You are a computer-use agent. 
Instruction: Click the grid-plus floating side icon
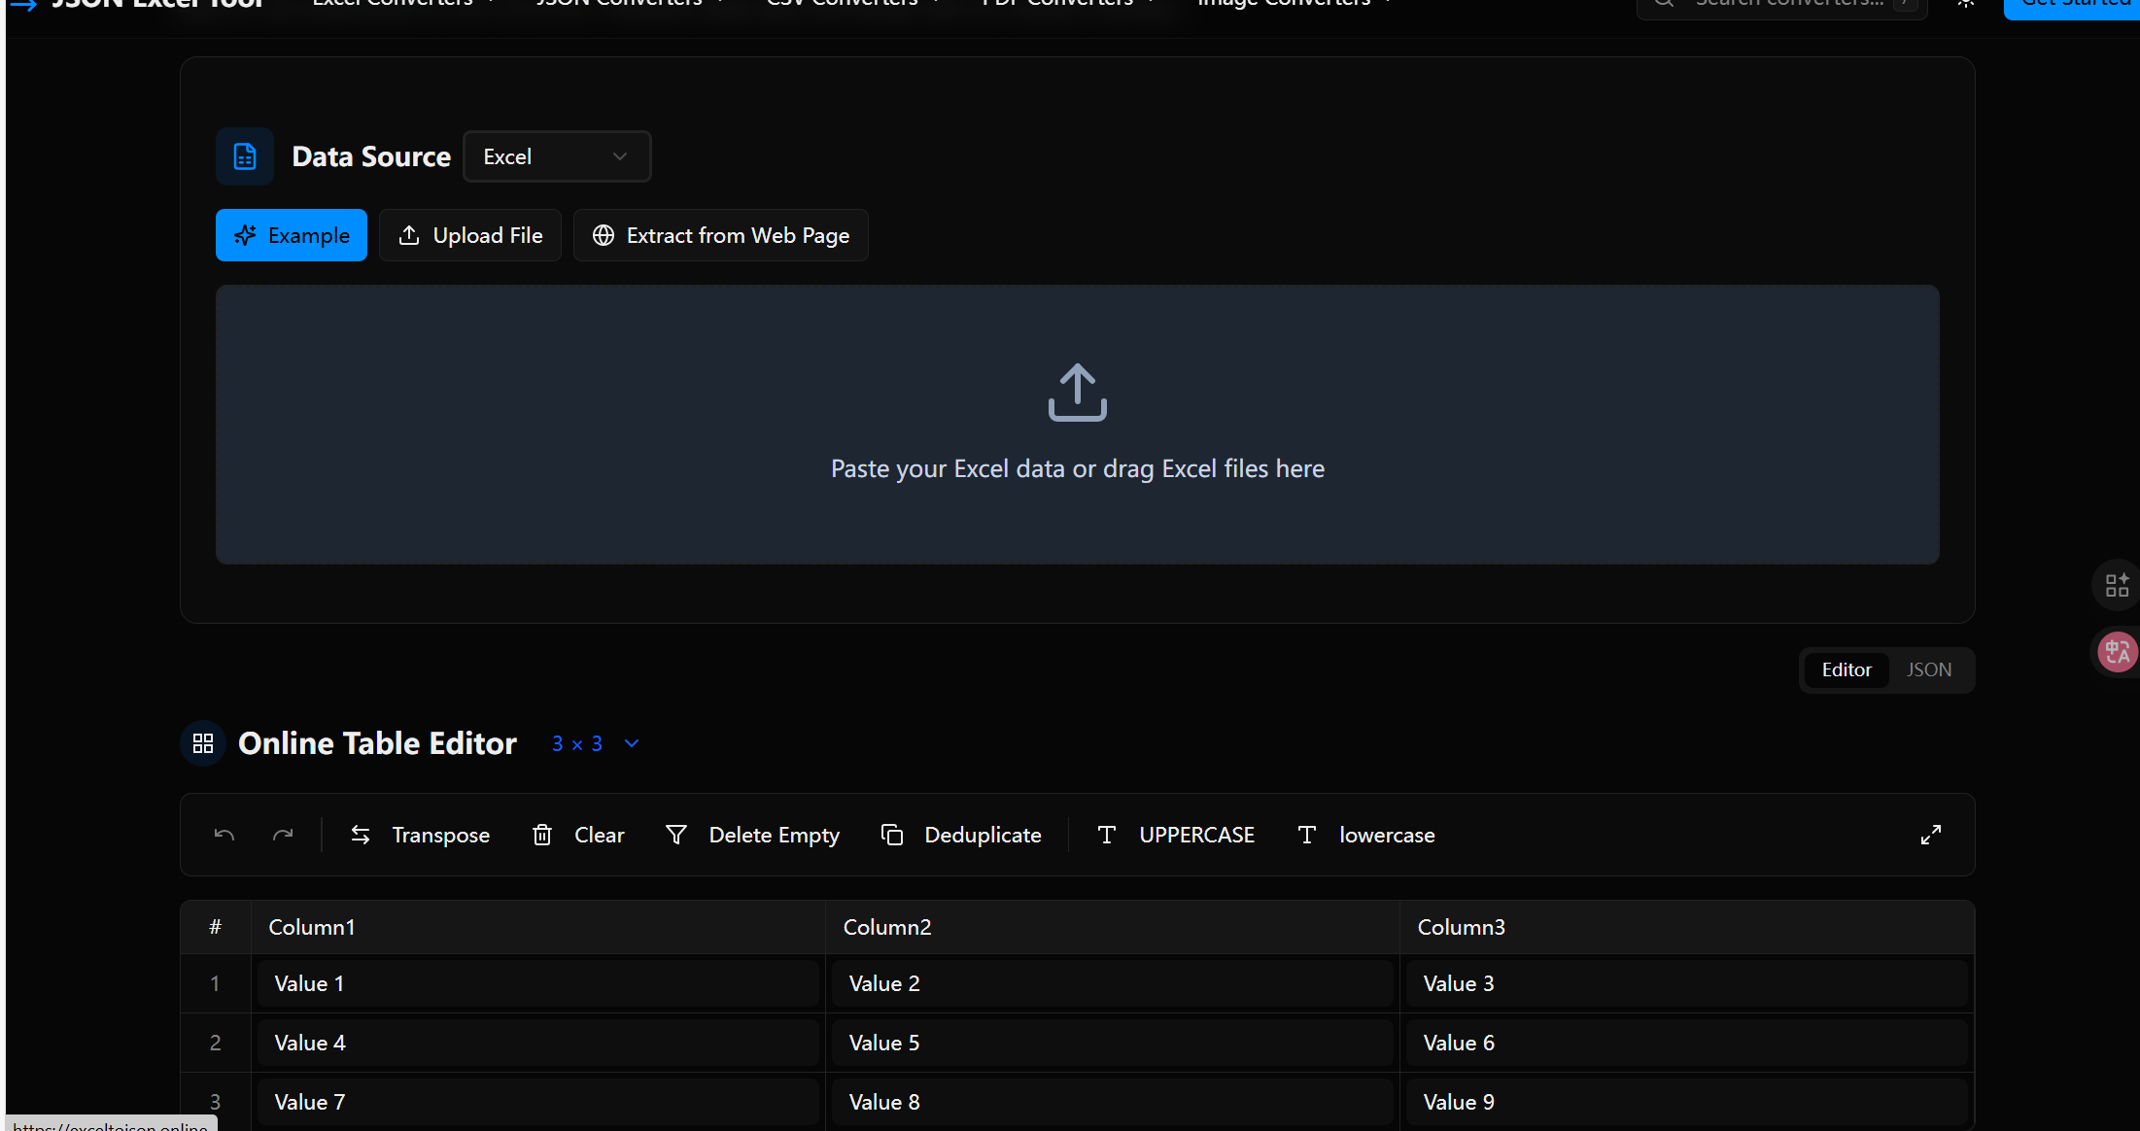2117,585
